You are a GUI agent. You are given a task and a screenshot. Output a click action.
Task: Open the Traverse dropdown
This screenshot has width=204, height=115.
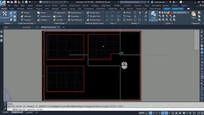coord(26,20)
